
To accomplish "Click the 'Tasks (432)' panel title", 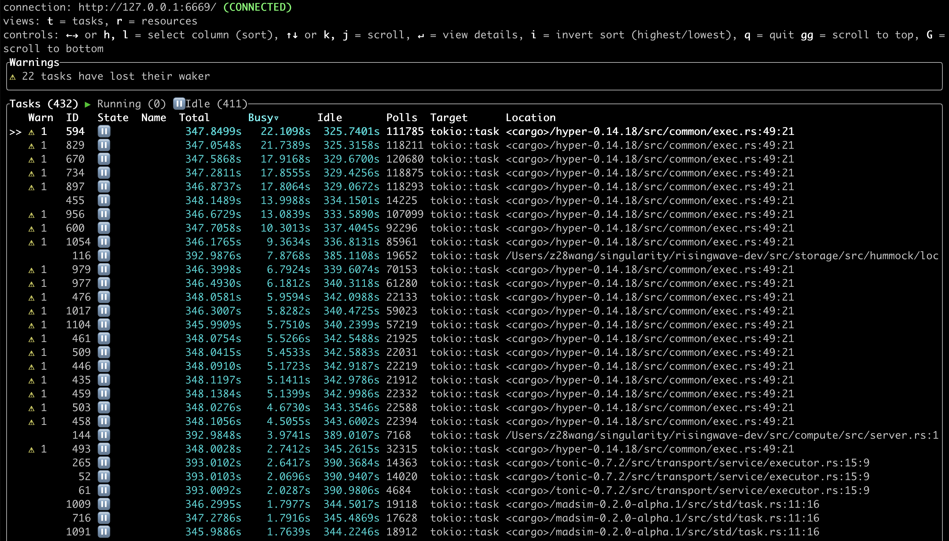I will click(x=44, y=104).
